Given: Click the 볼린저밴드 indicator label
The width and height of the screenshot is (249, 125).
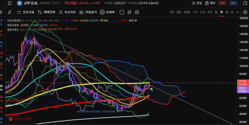Looking at the screenshot, I should [13, 30].
